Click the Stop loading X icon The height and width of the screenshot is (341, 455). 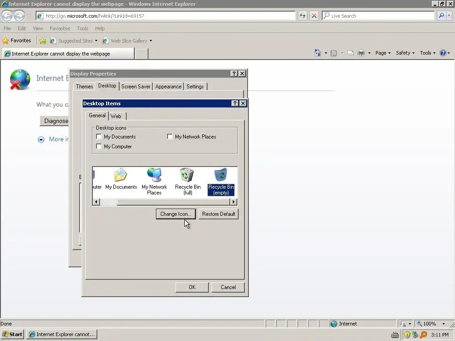tap(314, 16)
